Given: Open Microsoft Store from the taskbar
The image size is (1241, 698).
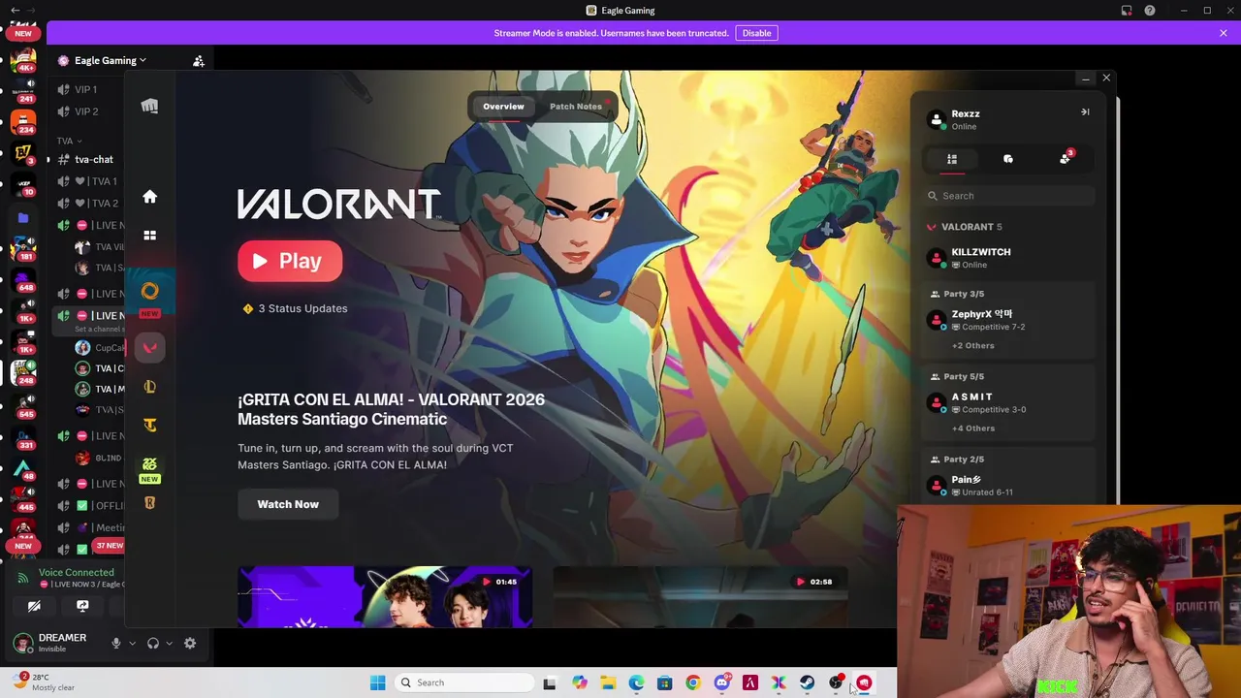Looking at the screenshot, I should 664,682.
